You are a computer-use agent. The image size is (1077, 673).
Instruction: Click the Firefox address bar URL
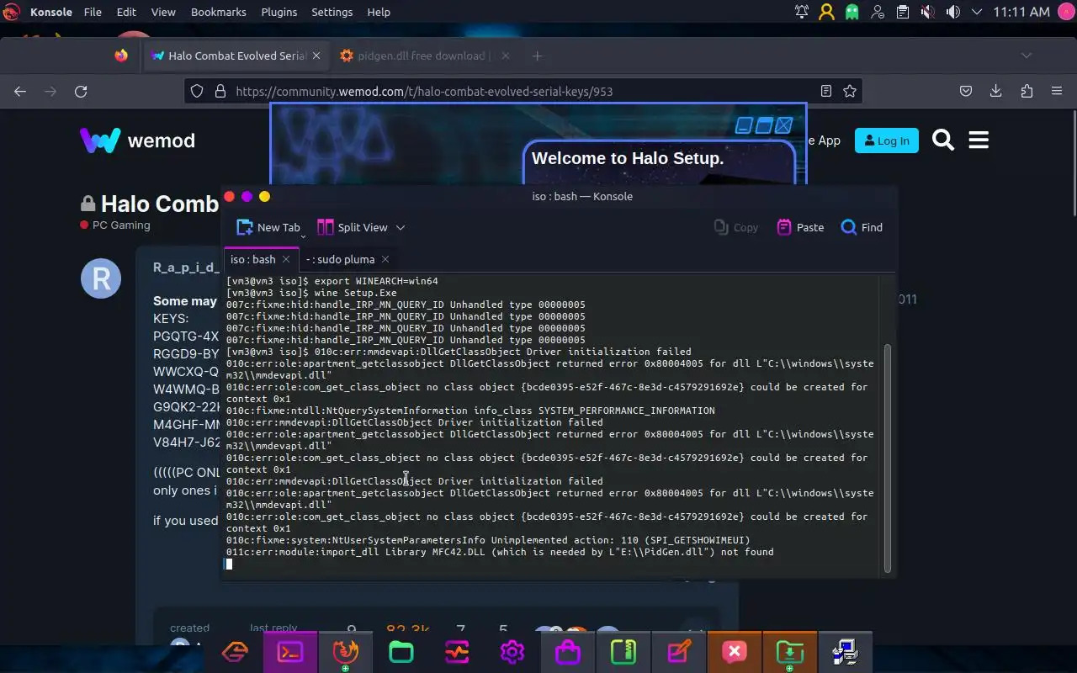[x=424, y=91]
